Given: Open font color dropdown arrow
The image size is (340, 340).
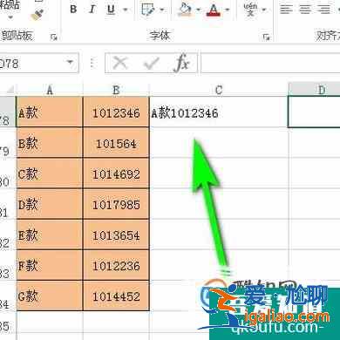Looking at the screenshot, I should point(228,10).
